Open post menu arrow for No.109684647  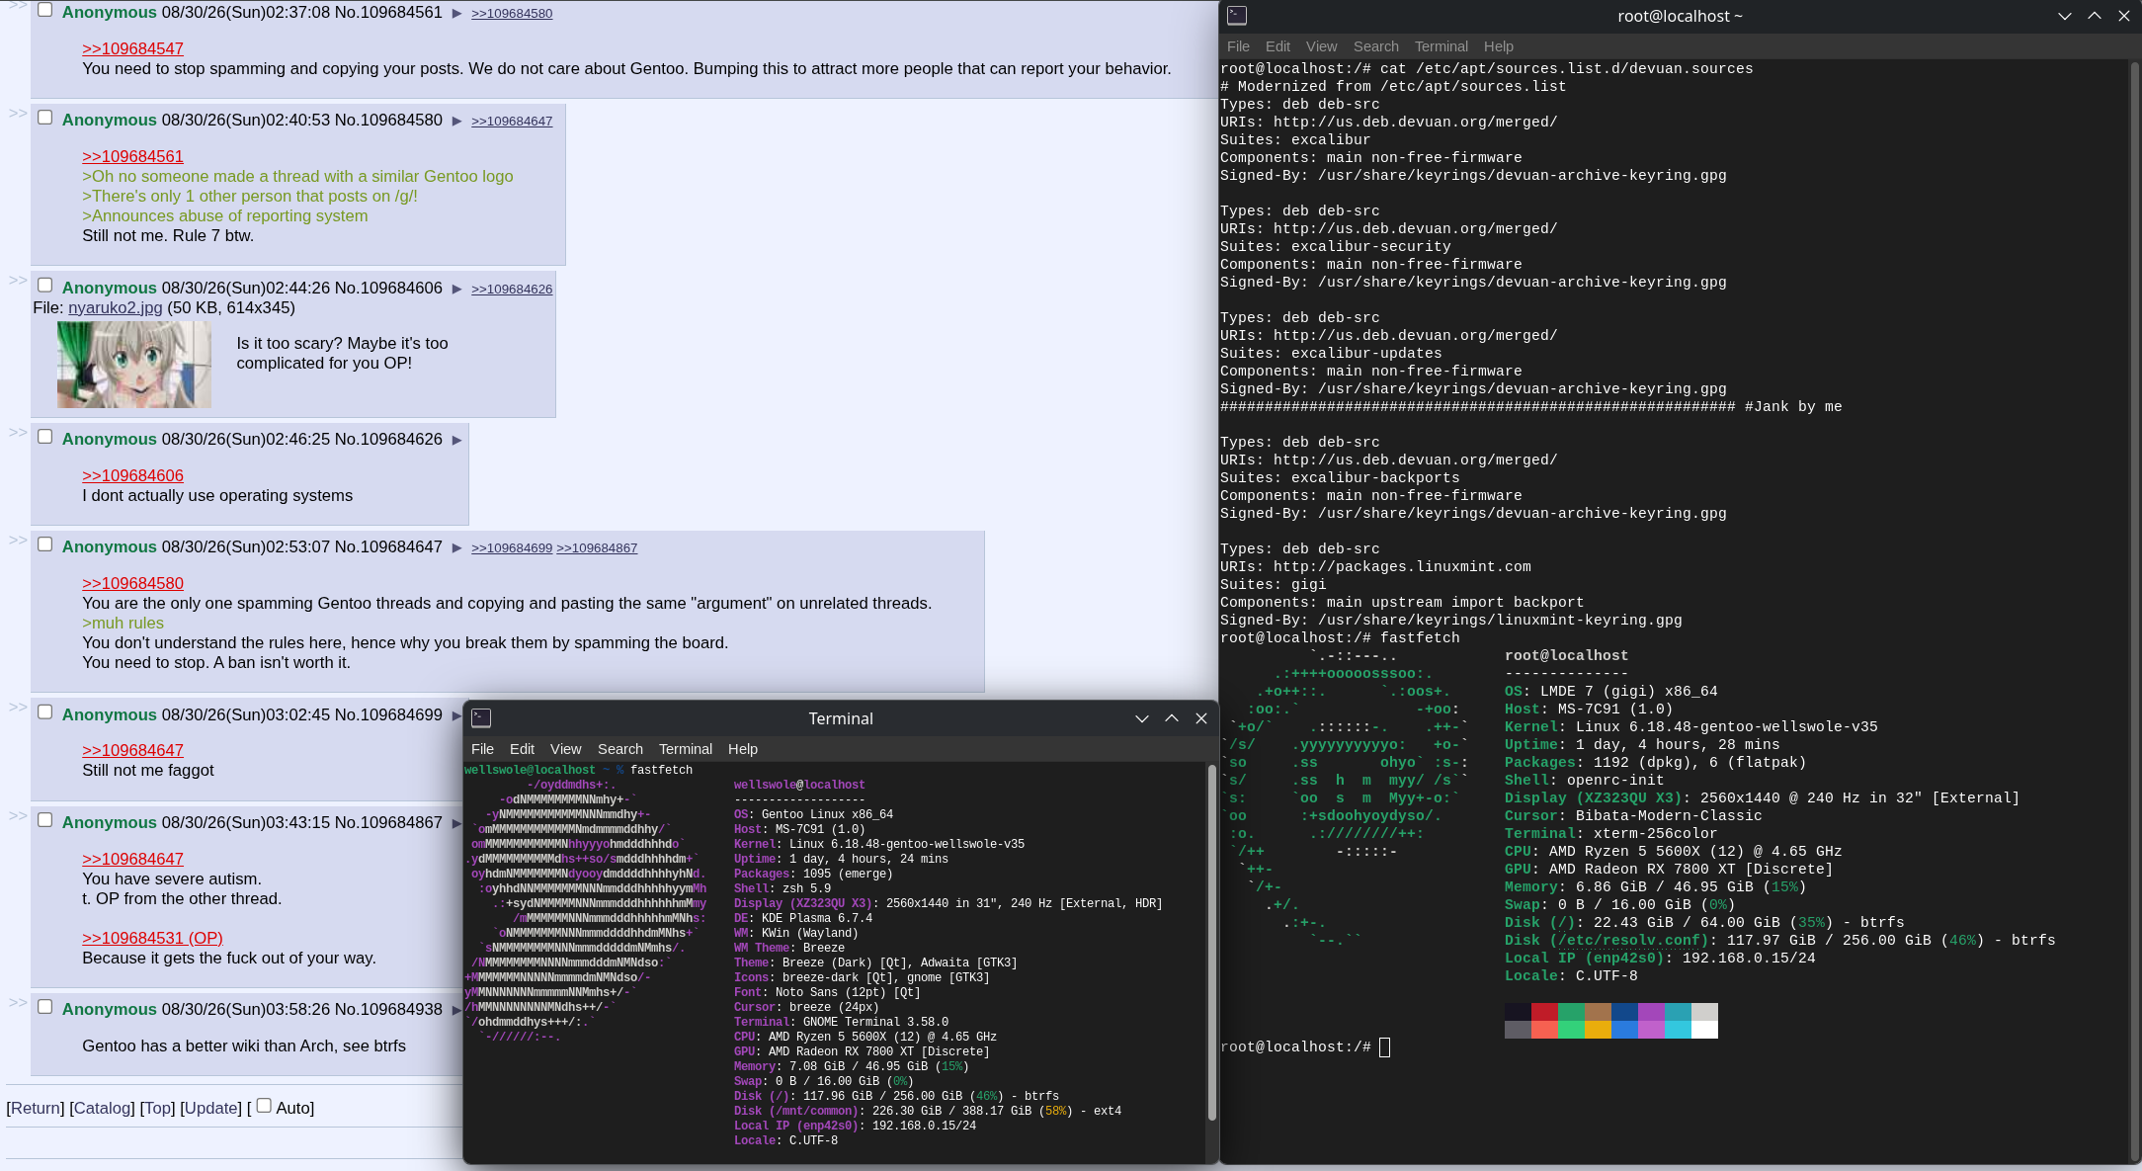point(456,547)
